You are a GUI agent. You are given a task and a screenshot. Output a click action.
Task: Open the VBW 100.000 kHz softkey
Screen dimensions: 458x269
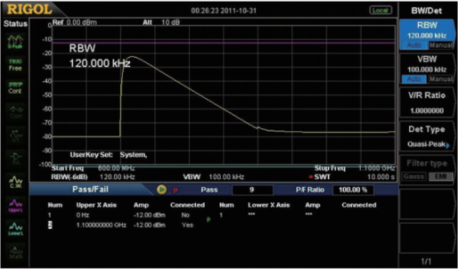click(427, 69)
